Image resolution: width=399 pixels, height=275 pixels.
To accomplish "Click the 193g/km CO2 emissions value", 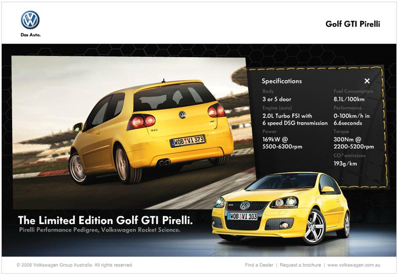I will (x=345, y=163).
